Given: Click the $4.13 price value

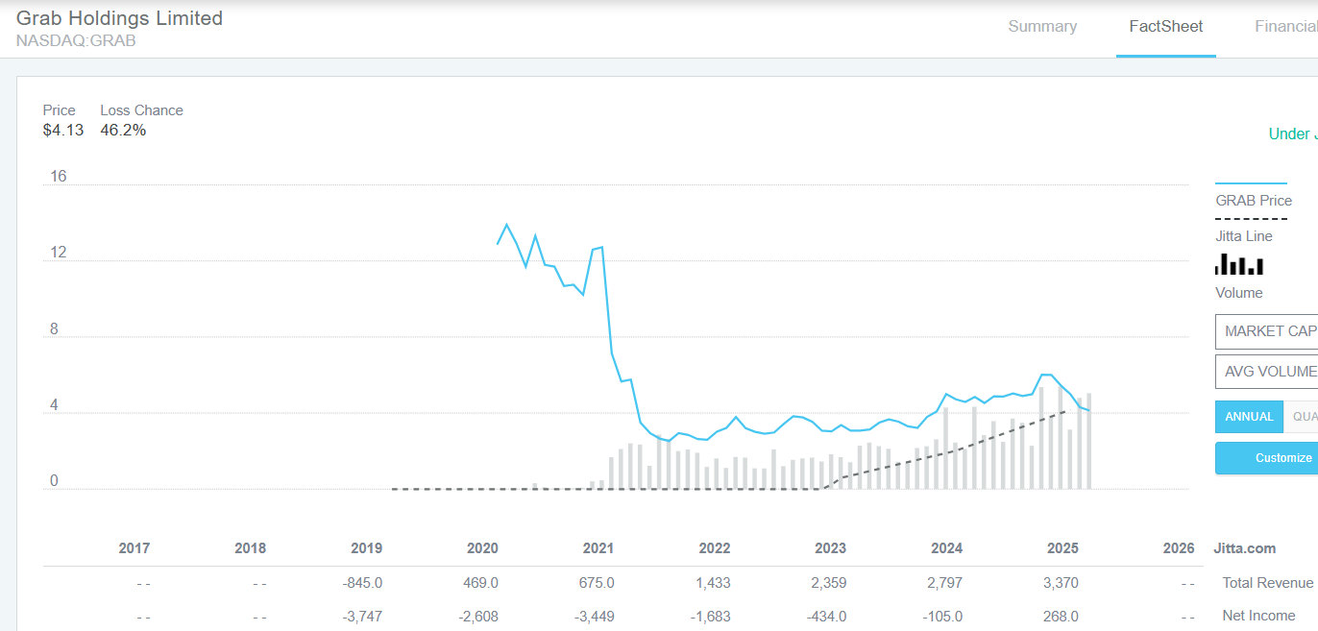Looking at the screenshot, I should (63, 130).
